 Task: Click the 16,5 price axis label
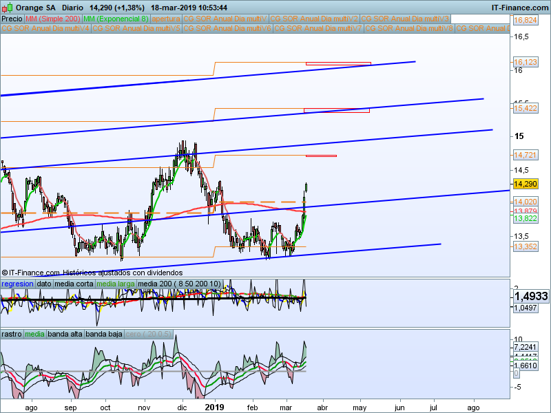521,37
